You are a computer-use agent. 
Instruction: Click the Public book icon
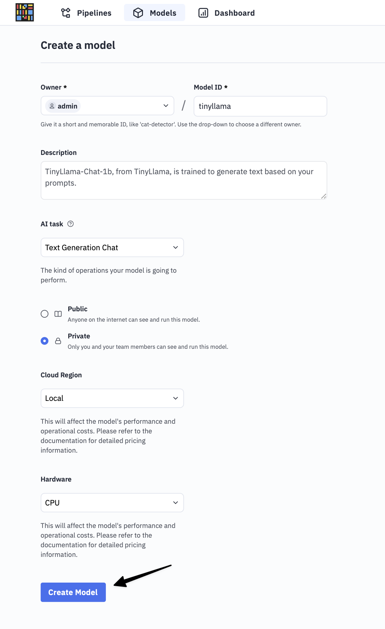click(x=58, y=314)
